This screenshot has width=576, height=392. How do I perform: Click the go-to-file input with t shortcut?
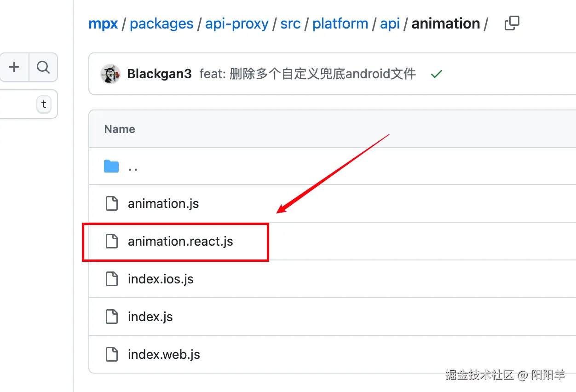(x=23, y=104)
